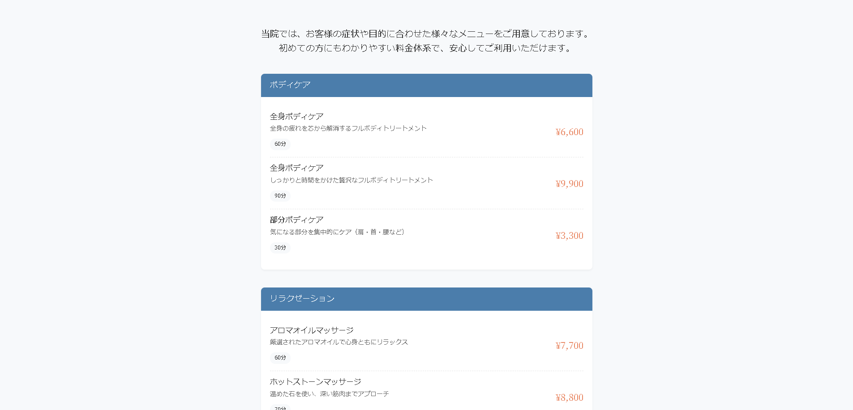The height and width of the screenshot is (410, 853).
Task: Select the 全身ボディケア title priced ¥9,900
Action: 296,168
